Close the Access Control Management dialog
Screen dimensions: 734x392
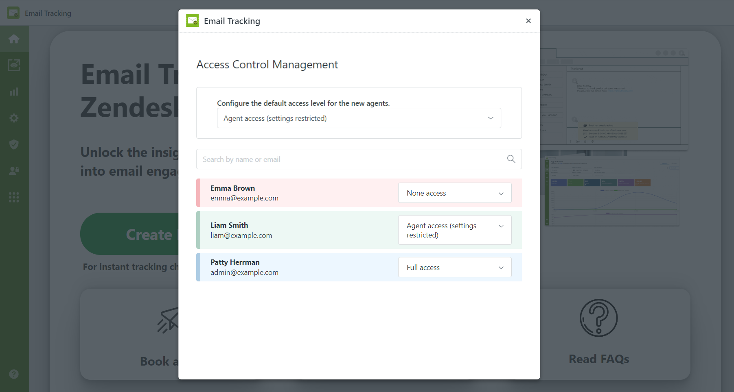[528, 20]
